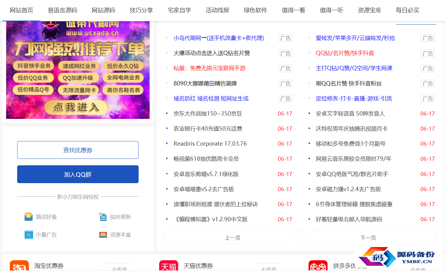Image resolution: width=445 pixels, height=271 pixels.
Task: Open 京东大作战抽150~350京豆 article
Action: pyautogui.click(x=208, y=113)
